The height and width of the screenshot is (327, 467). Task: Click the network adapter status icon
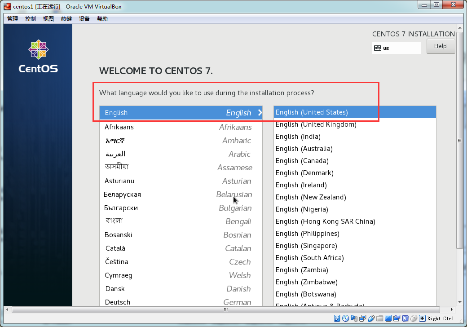[362, 318]
